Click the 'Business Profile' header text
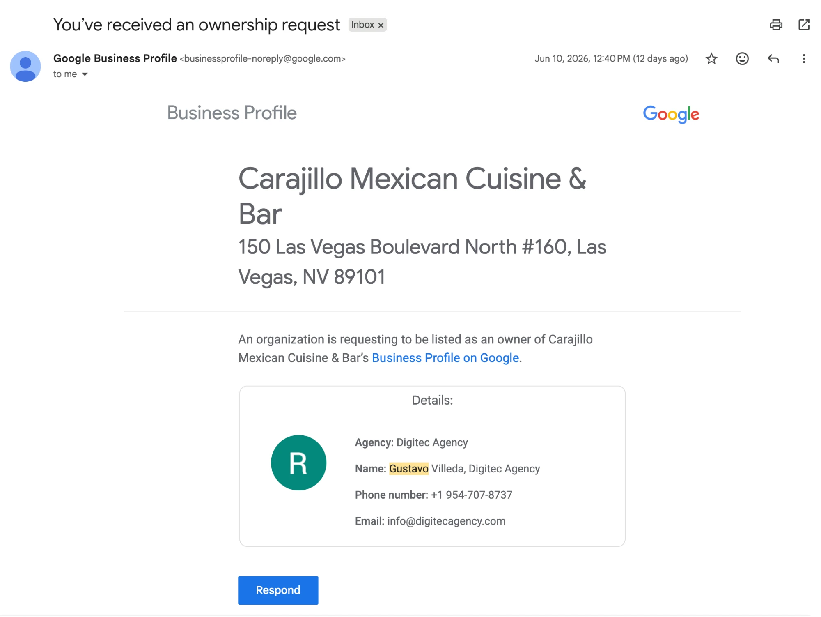The width and height of the screenshot is (821, 617). pyautogui.click(x=232, y=113)
